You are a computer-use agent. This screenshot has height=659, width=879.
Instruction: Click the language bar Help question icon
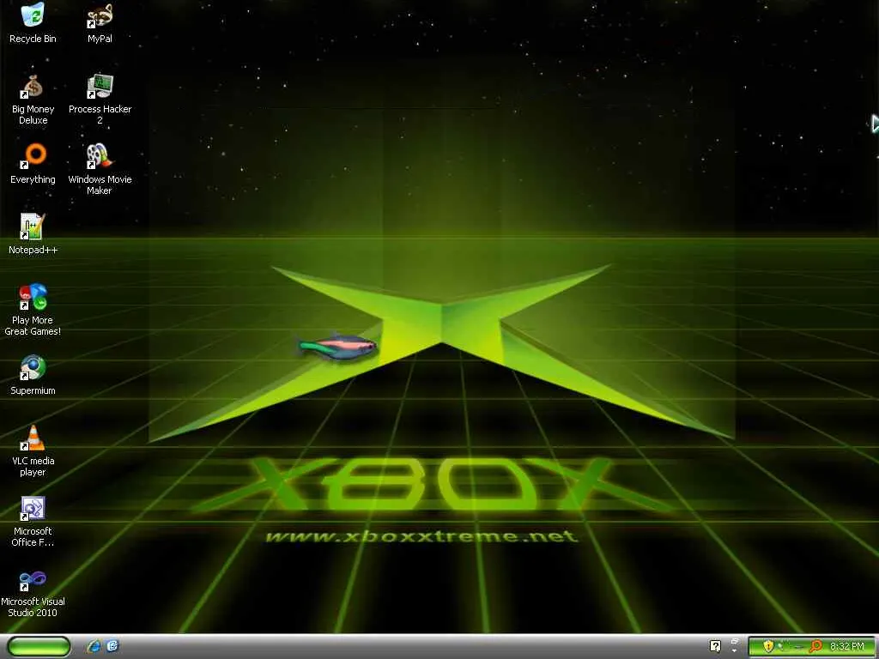(715, 646)
